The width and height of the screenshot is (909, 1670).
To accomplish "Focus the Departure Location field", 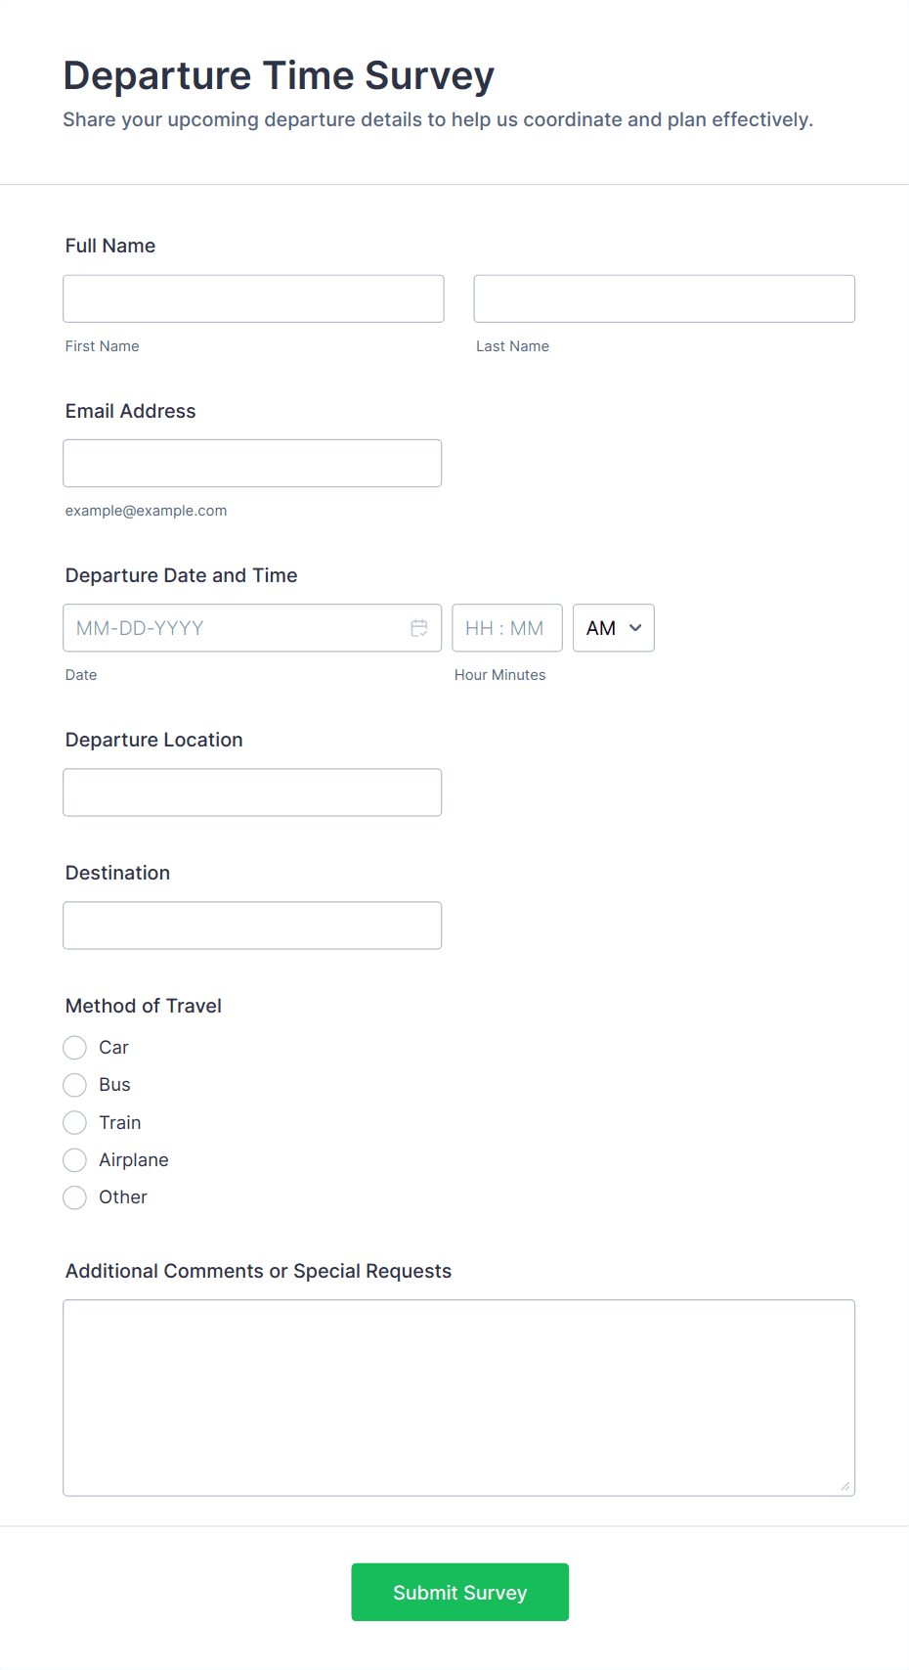I will tap(252, 792).
